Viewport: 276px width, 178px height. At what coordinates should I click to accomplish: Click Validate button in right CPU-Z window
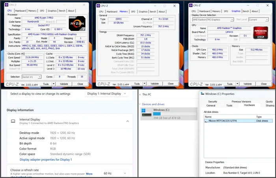coord(248,84)
